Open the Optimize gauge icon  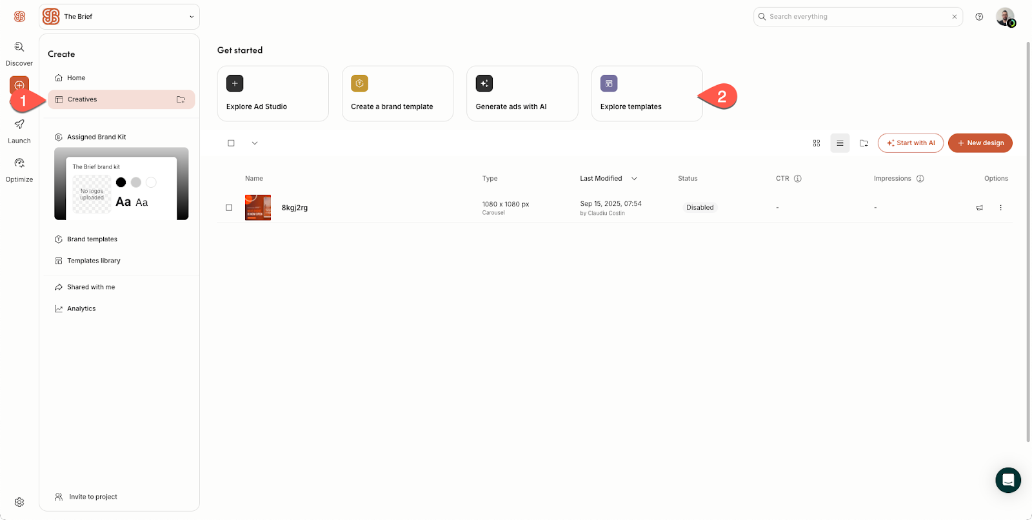pos(19,163)
